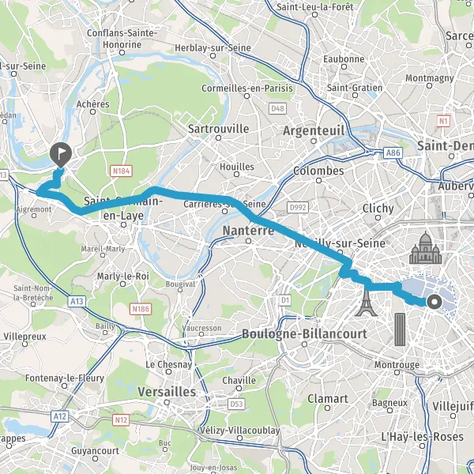The height and width of the screenshot is (474, 474).
Task: Click the A13 highway shield near Bailly
Action: tap(77, 301)
